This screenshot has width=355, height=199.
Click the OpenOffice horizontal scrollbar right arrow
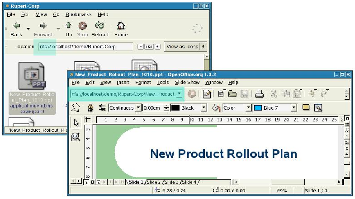pyautogui.click(x=339, y=182)
